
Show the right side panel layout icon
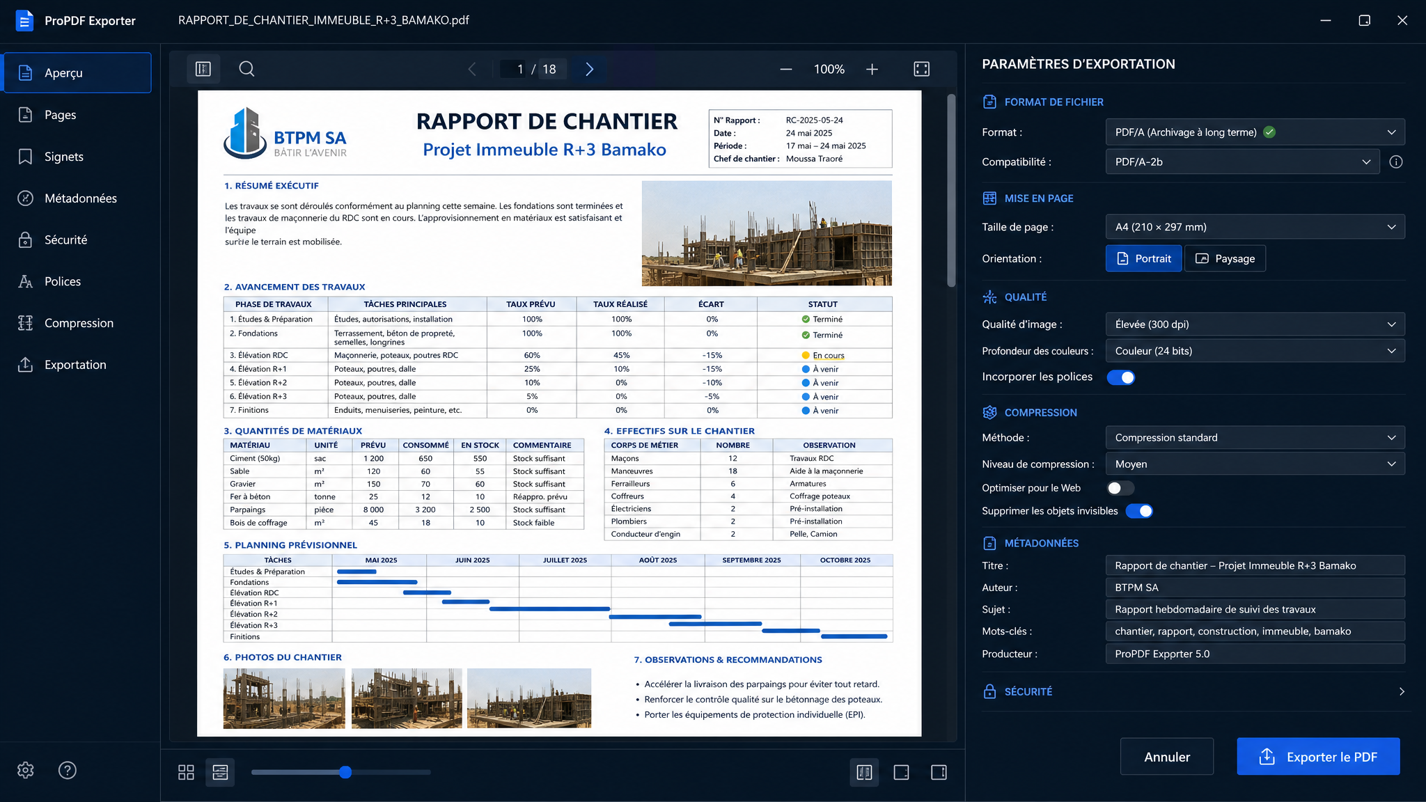click(x=939, y=772)
